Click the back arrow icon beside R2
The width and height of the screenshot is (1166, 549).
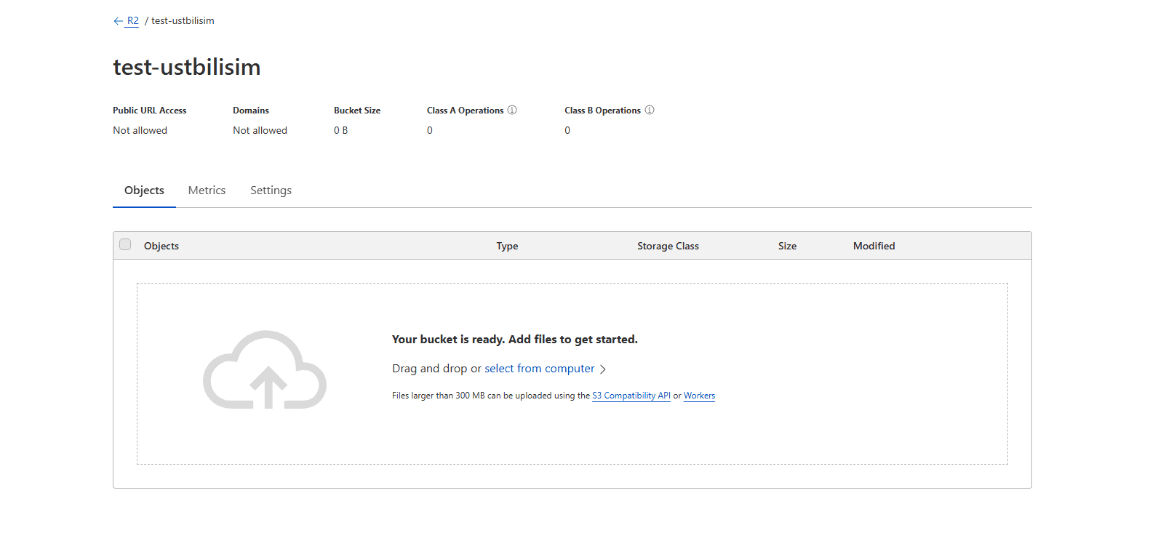118,21
